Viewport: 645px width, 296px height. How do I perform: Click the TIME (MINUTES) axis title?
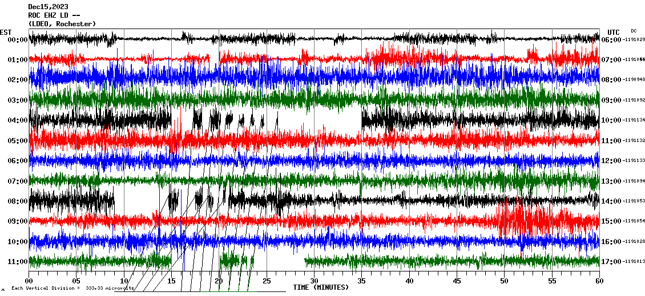click(321, 287)
